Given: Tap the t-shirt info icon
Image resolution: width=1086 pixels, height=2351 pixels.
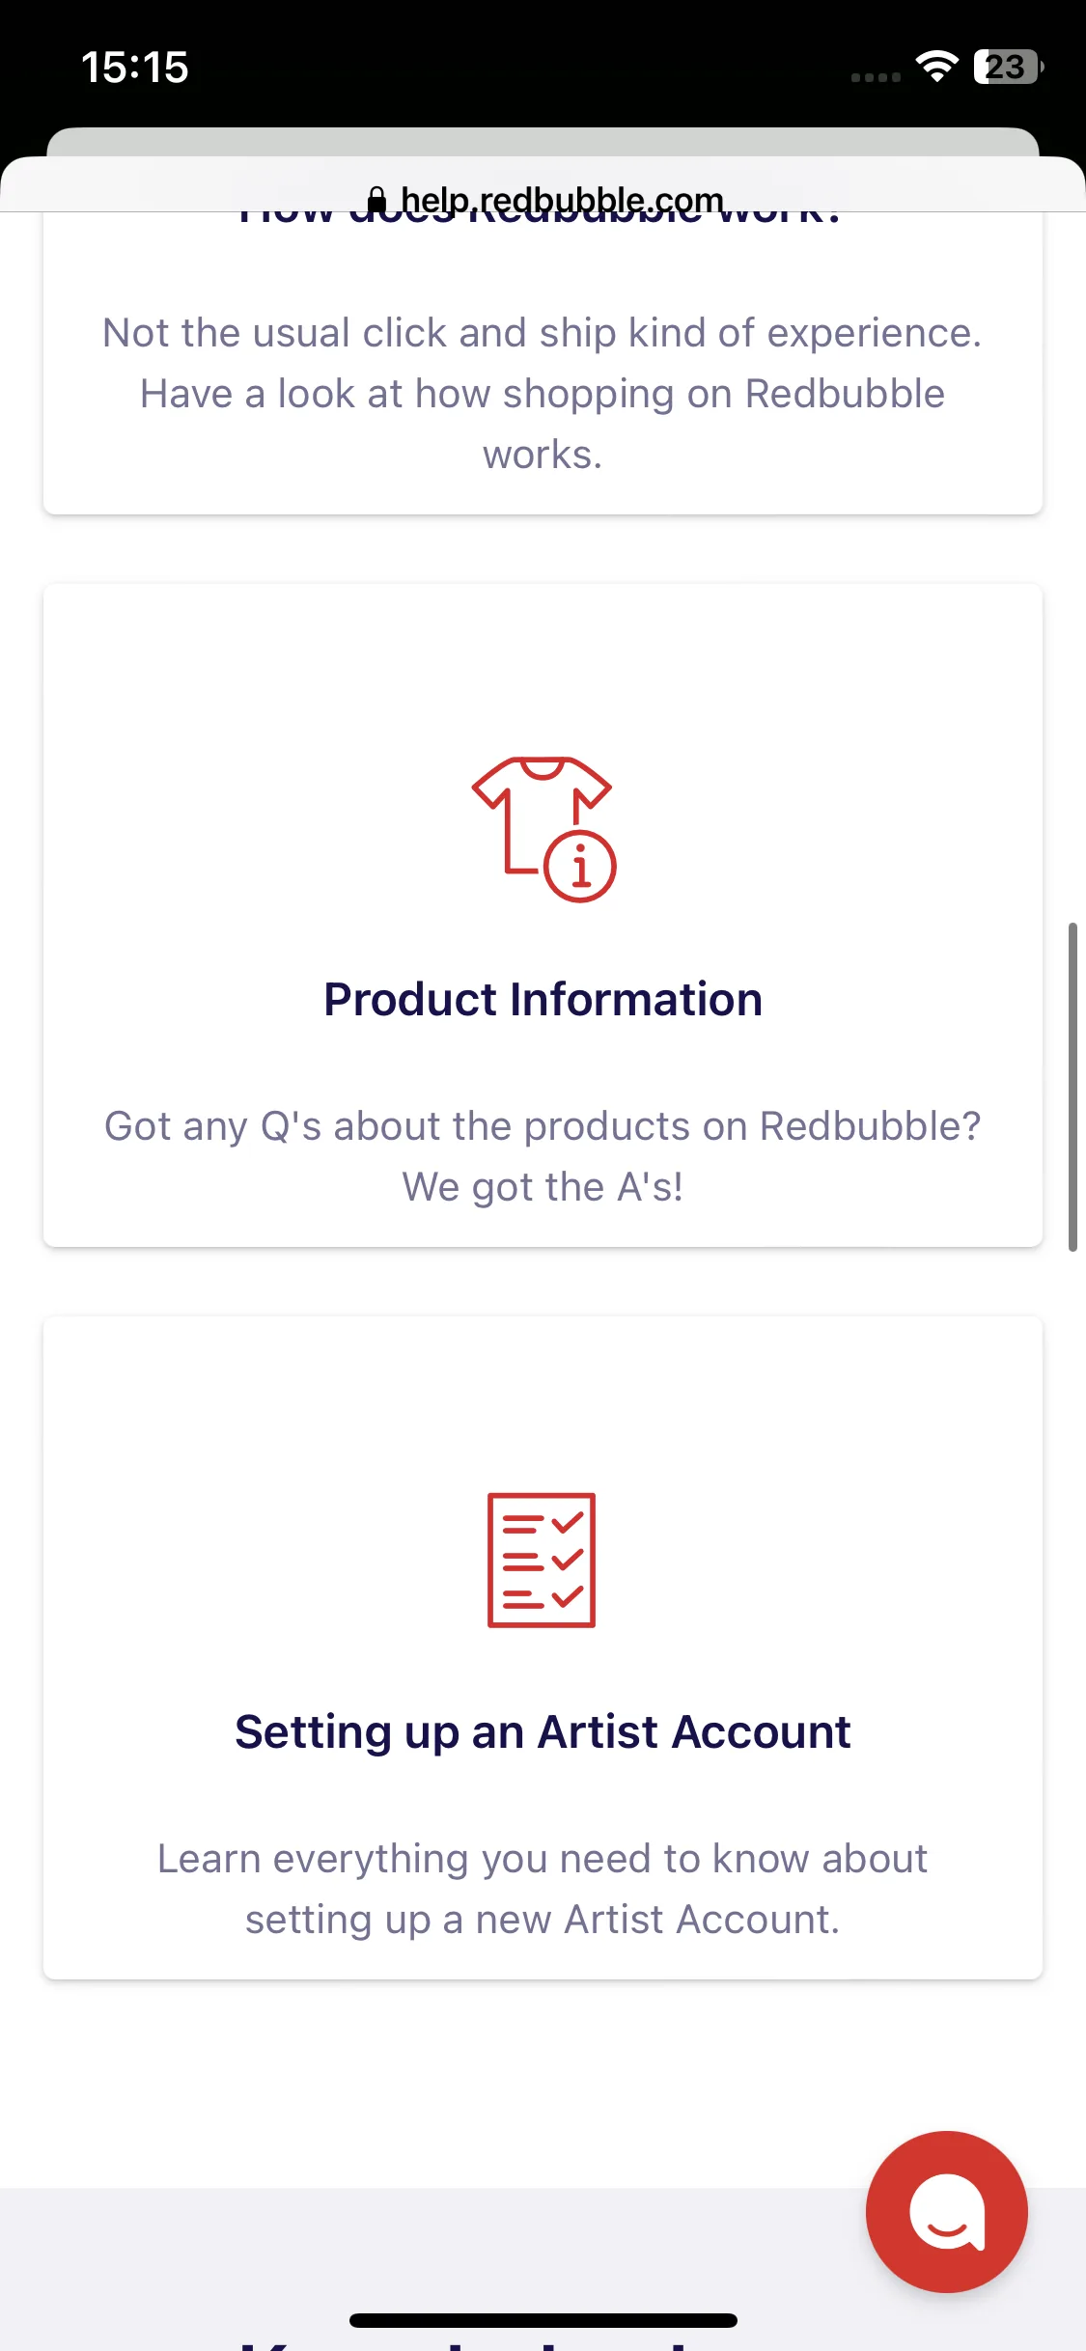Looking at the screenshot, I should 543,829.
